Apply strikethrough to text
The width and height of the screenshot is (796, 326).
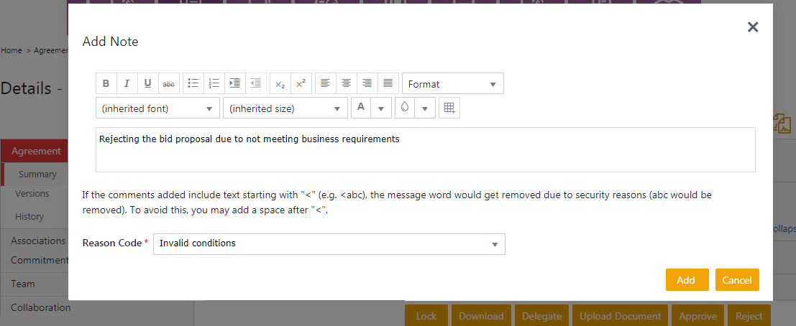168,83
